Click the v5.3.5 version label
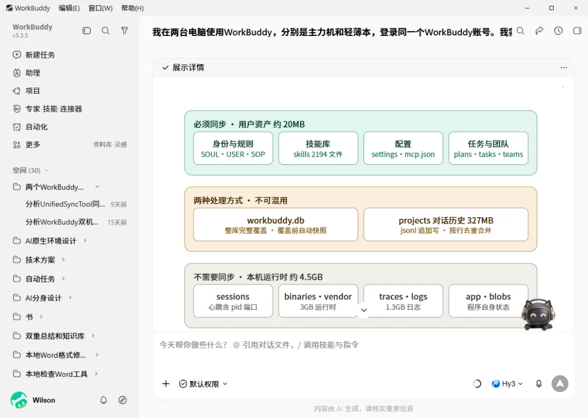Image resolution: width=588 pixels, height=418 pixels. click(20, 35)
